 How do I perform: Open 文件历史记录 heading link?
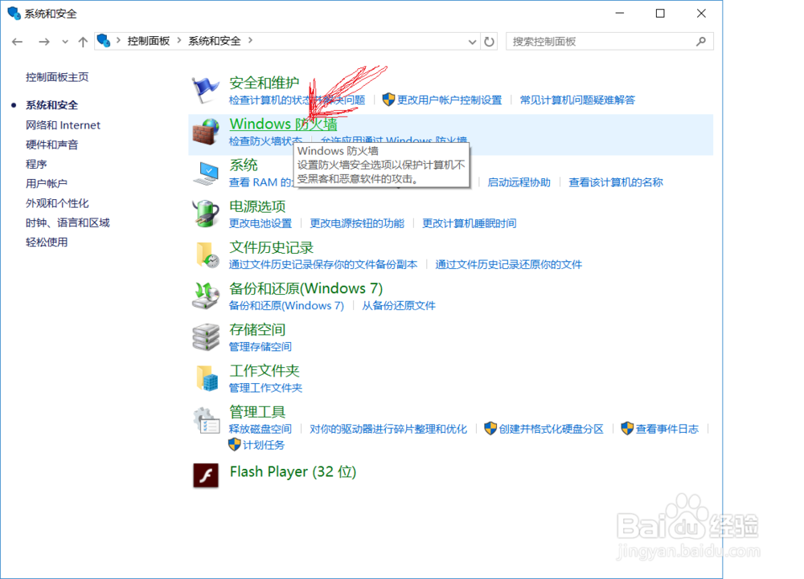[x=271, y=248]
